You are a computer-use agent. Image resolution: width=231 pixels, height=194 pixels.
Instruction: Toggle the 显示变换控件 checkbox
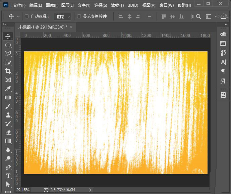[x=79, y=16]
